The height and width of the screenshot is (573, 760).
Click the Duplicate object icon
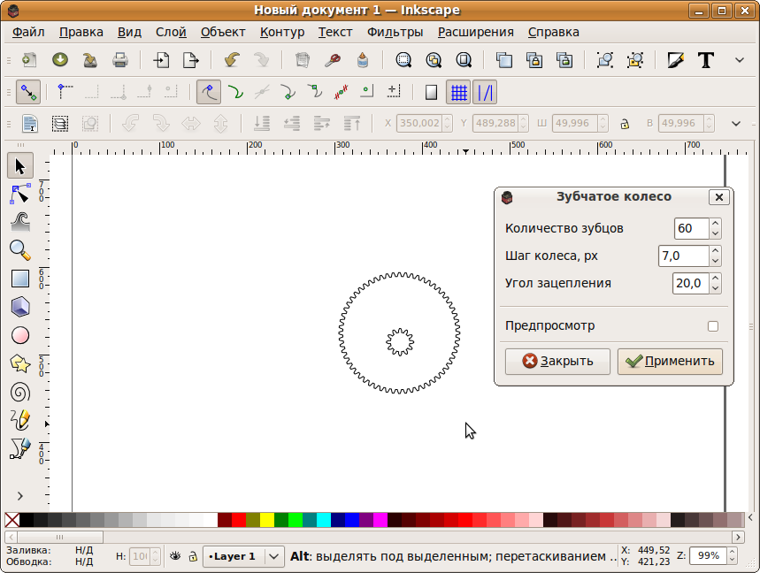pyautogui.click(x=504, y=60)
